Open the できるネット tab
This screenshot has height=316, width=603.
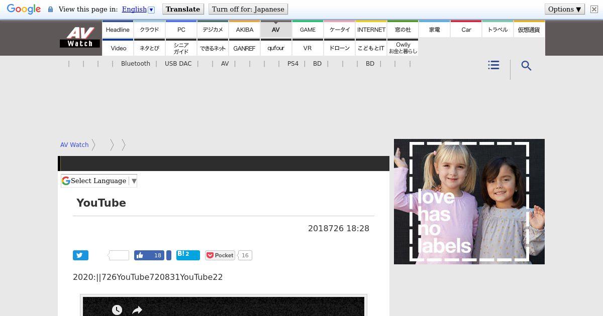pyautogui.click(x=213, y=48)
